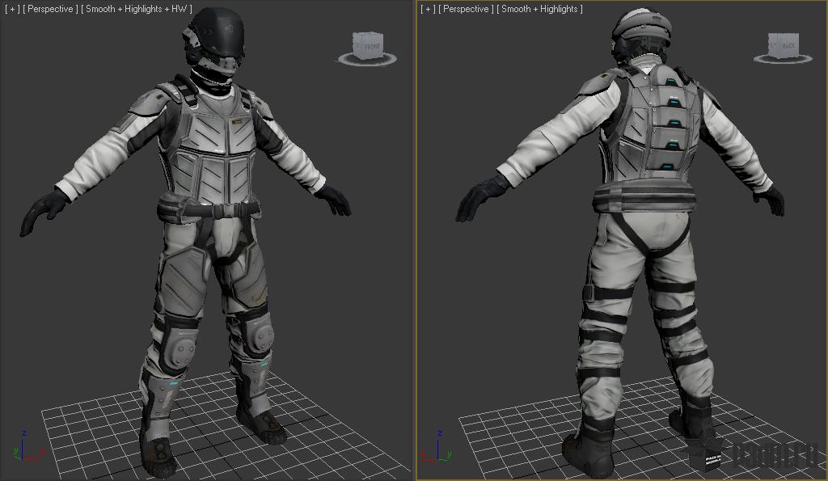
Task: Open the [+] general menu of right viewport
Action: pos(428,9)
